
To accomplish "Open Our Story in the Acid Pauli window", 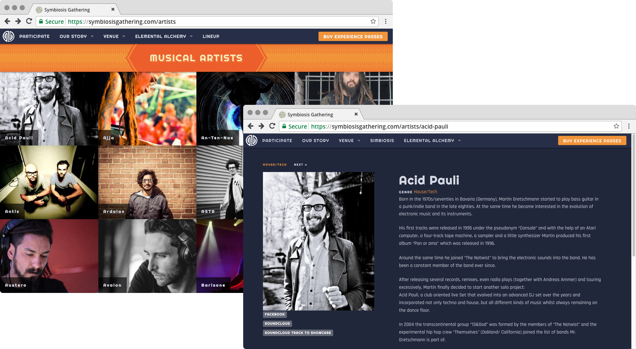I will coord(315,141).
